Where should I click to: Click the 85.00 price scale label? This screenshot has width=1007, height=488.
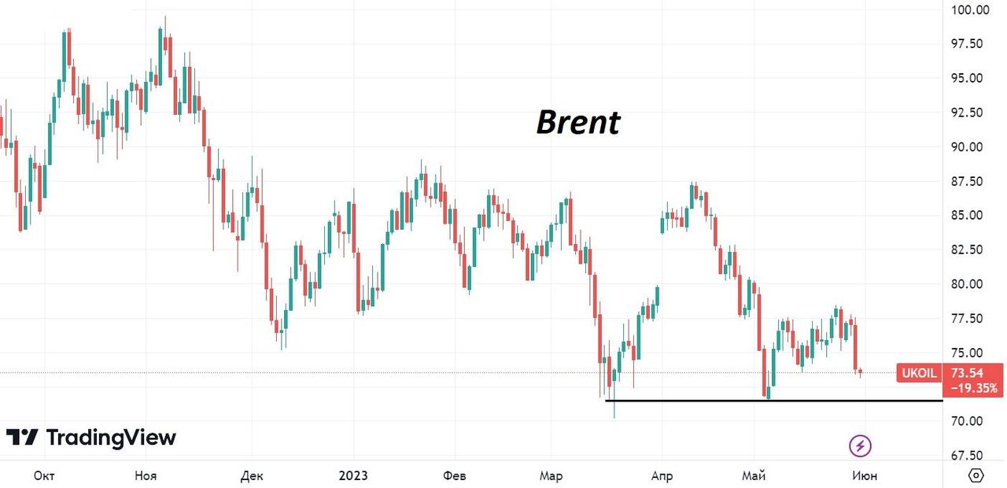point(969,216)
